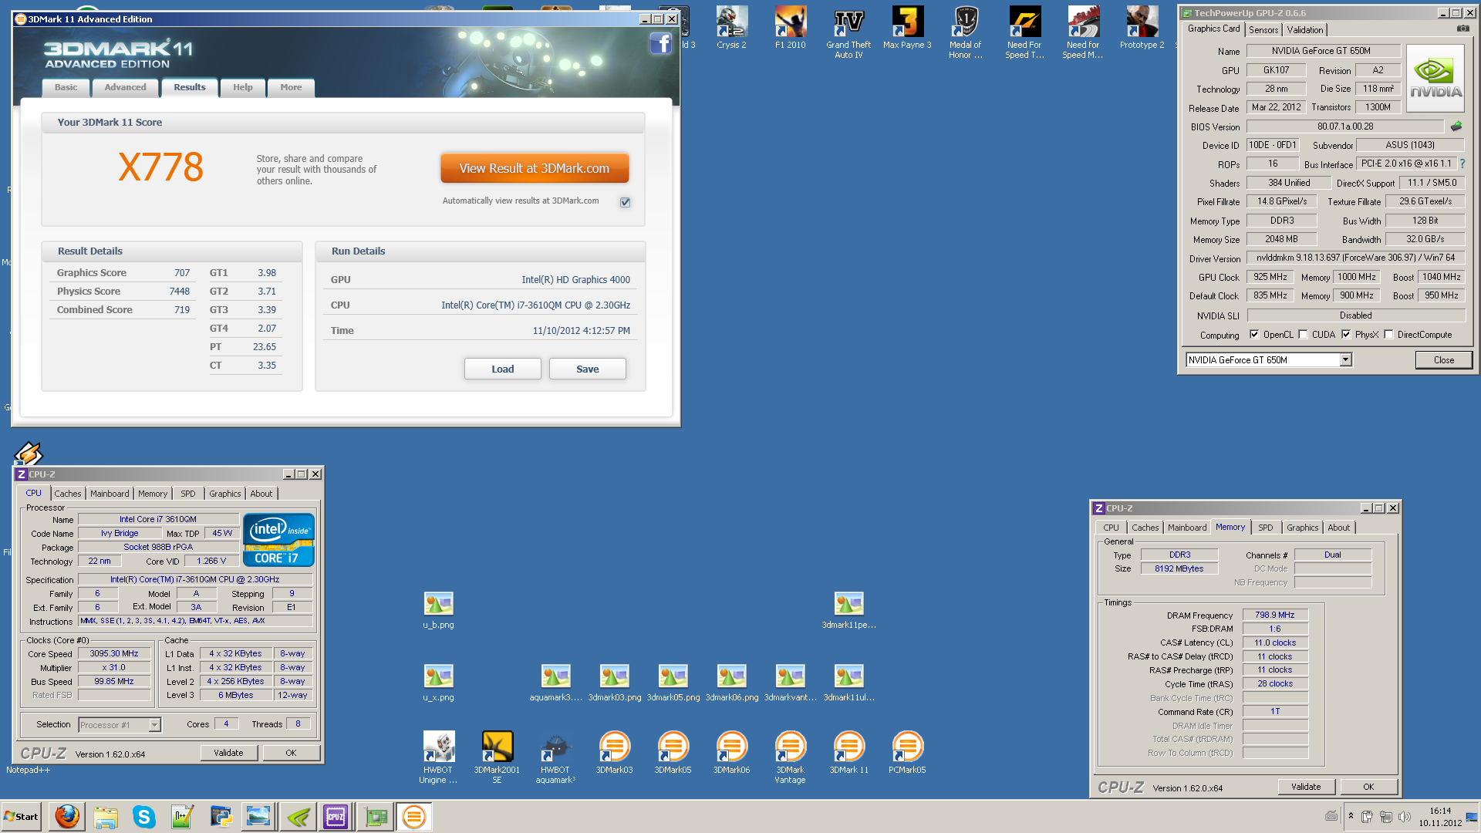Open Firefox from the taskbar
1481x833 pixels.
click(67, 816)
